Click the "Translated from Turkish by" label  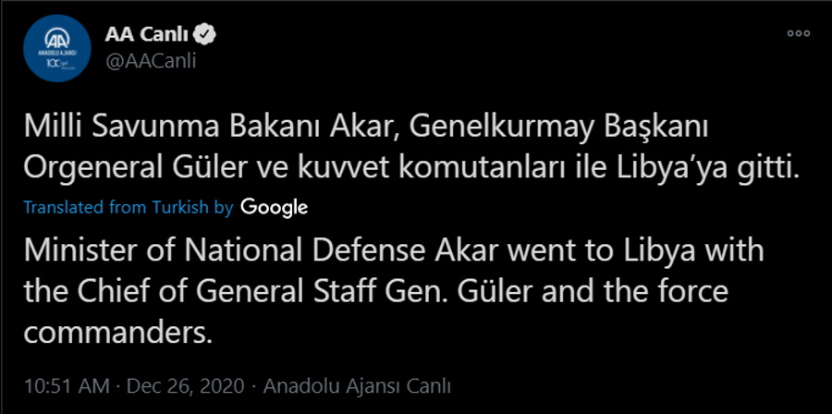tap(128, 208)
